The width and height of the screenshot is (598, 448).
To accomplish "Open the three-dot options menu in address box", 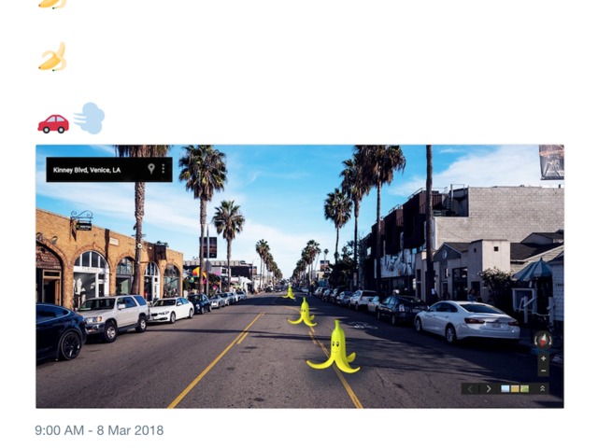I will 164,169.
